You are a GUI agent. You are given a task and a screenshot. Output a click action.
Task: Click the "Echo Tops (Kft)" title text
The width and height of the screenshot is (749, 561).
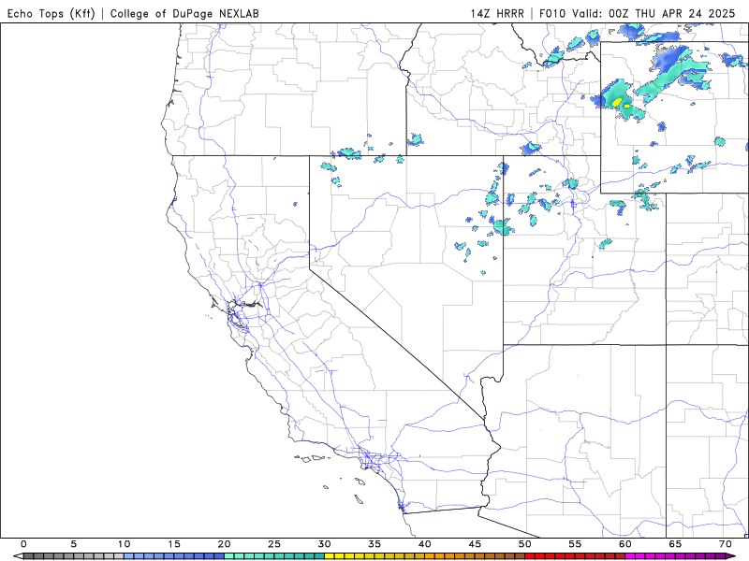[51, 13]
